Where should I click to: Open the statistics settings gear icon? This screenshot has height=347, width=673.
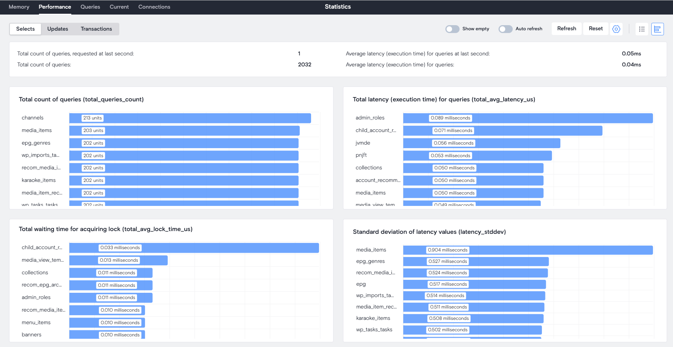(616, 29)
